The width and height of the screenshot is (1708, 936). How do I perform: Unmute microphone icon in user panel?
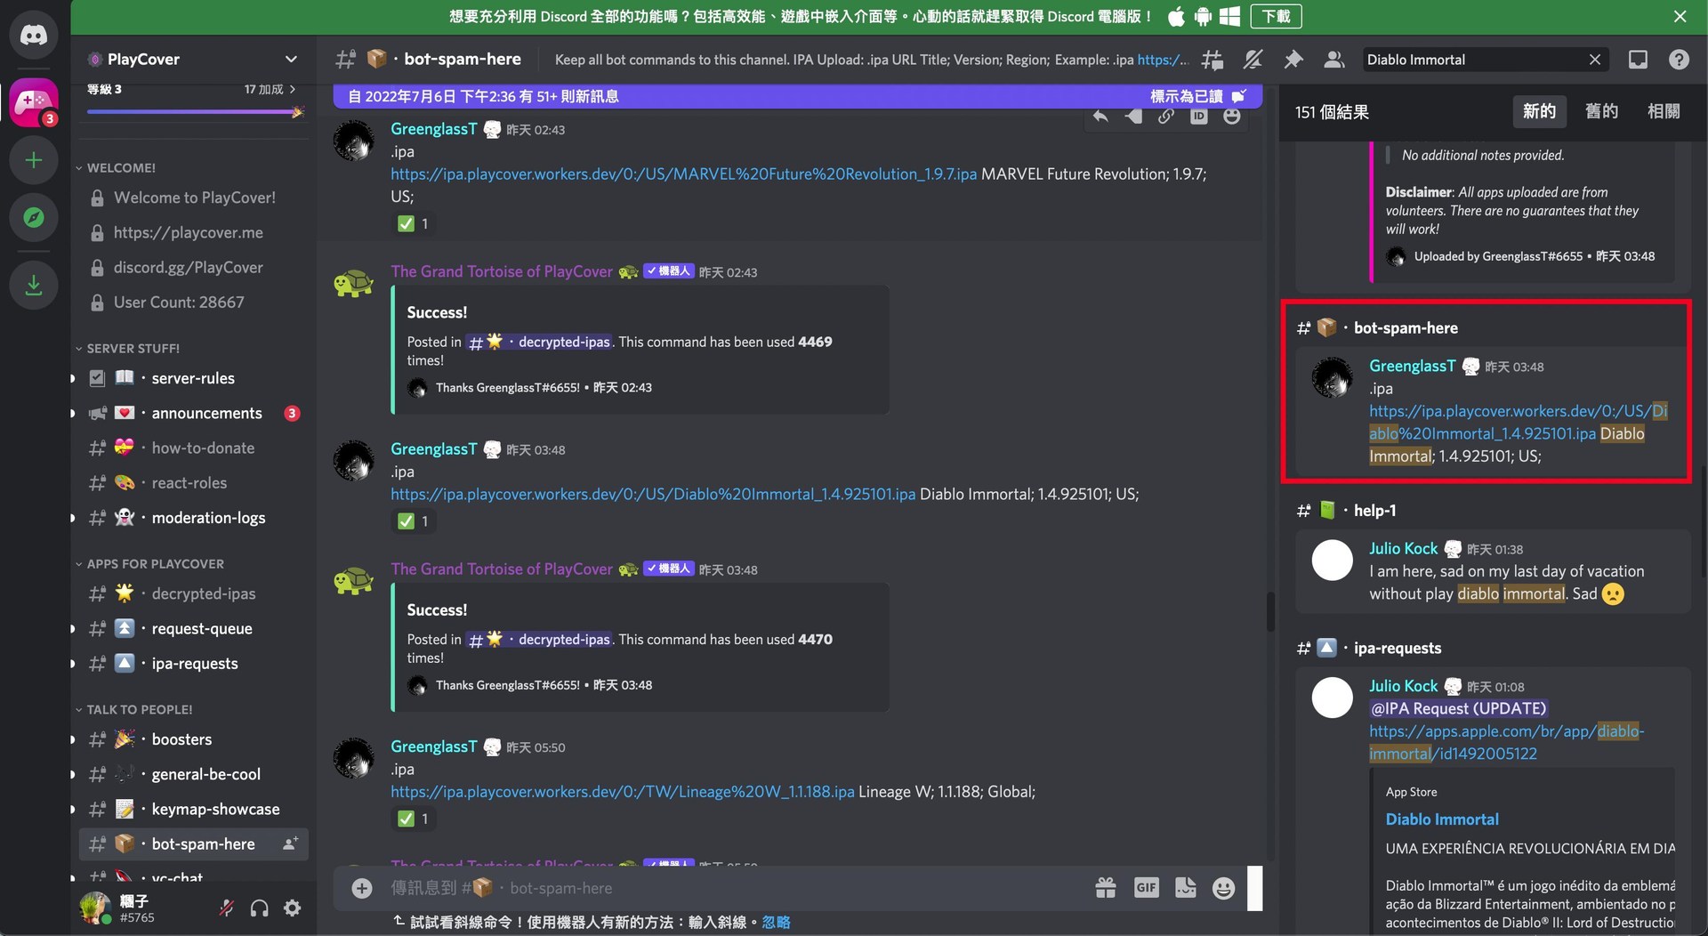226,908
